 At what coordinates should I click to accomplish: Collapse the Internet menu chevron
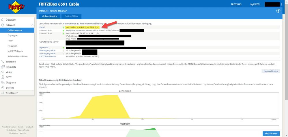[32, 25]
